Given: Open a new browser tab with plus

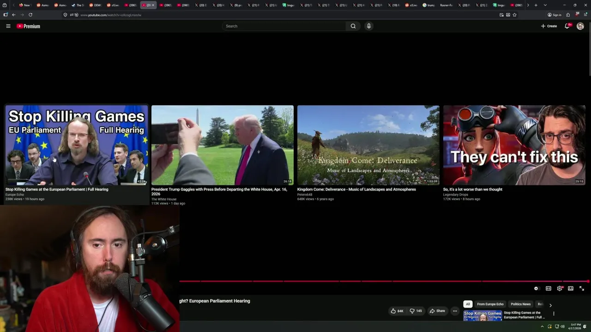Looking at the screenshot, I should [x=536, y=5].
